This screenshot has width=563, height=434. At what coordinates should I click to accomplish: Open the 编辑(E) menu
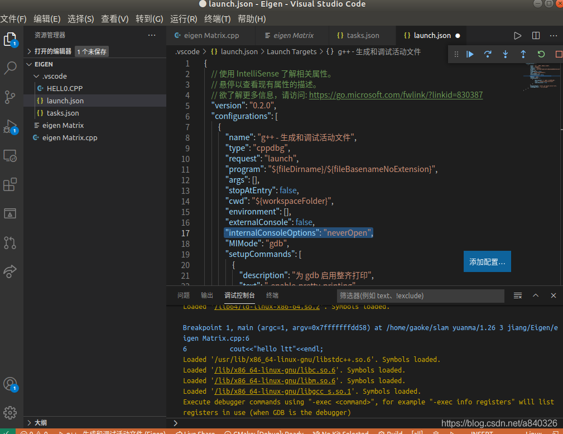pyautogui.click(x=47, y=19)
